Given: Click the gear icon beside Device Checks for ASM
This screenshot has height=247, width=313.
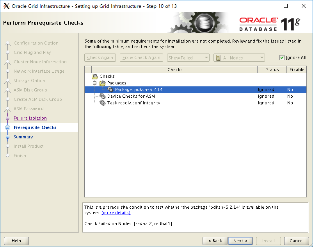Looking at the screenshot, I should [102, 96].
